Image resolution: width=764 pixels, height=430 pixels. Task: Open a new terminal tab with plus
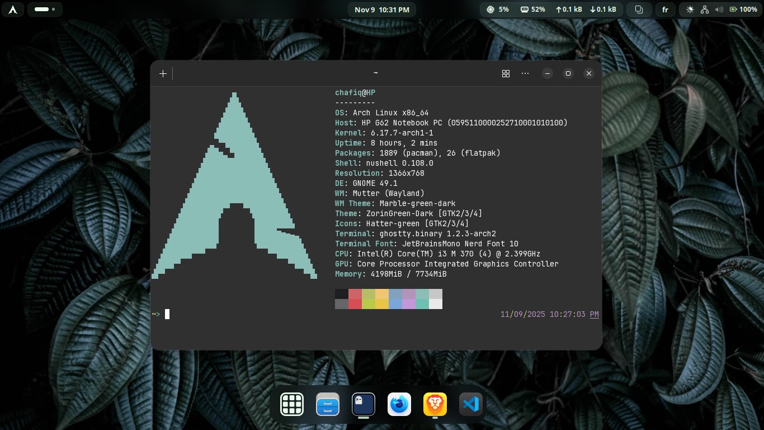pyautogui.click(x=163, y=73)
